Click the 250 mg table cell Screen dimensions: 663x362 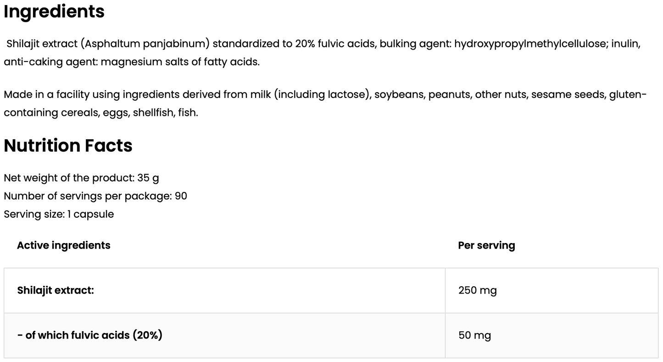click(477, 290)
